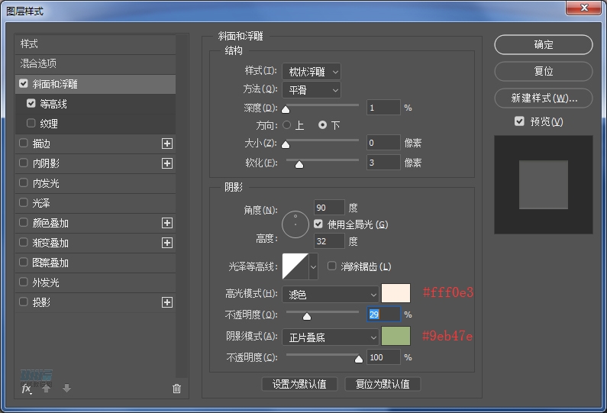Click the 新建样式 button
The height and width of the screenshot is (413, 607).
click(543, 98)
